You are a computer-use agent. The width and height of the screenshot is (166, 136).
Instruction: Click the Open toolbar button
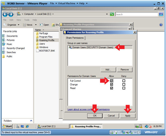click(x=44, y=25)
